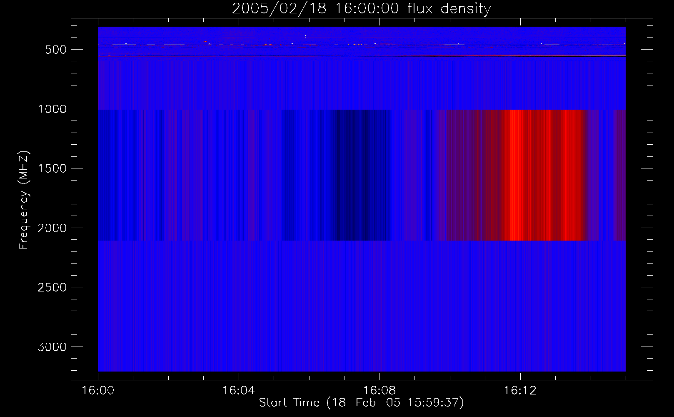
Task: Click the 16:12 time tick label
Action: (x=520, y=391)
